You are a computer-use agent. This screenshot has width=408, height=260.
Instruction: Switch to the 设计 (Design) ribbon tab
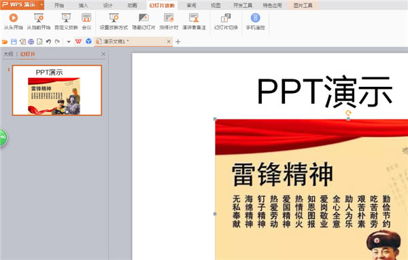(x=107, y=5)
